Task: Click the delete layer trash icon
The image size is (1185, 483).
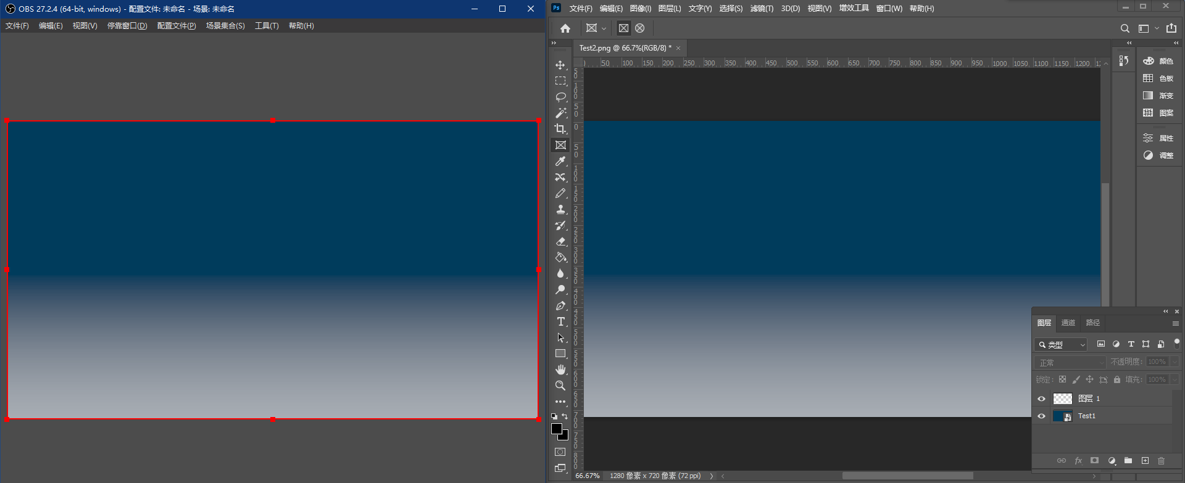Action: coord(1161,461)
